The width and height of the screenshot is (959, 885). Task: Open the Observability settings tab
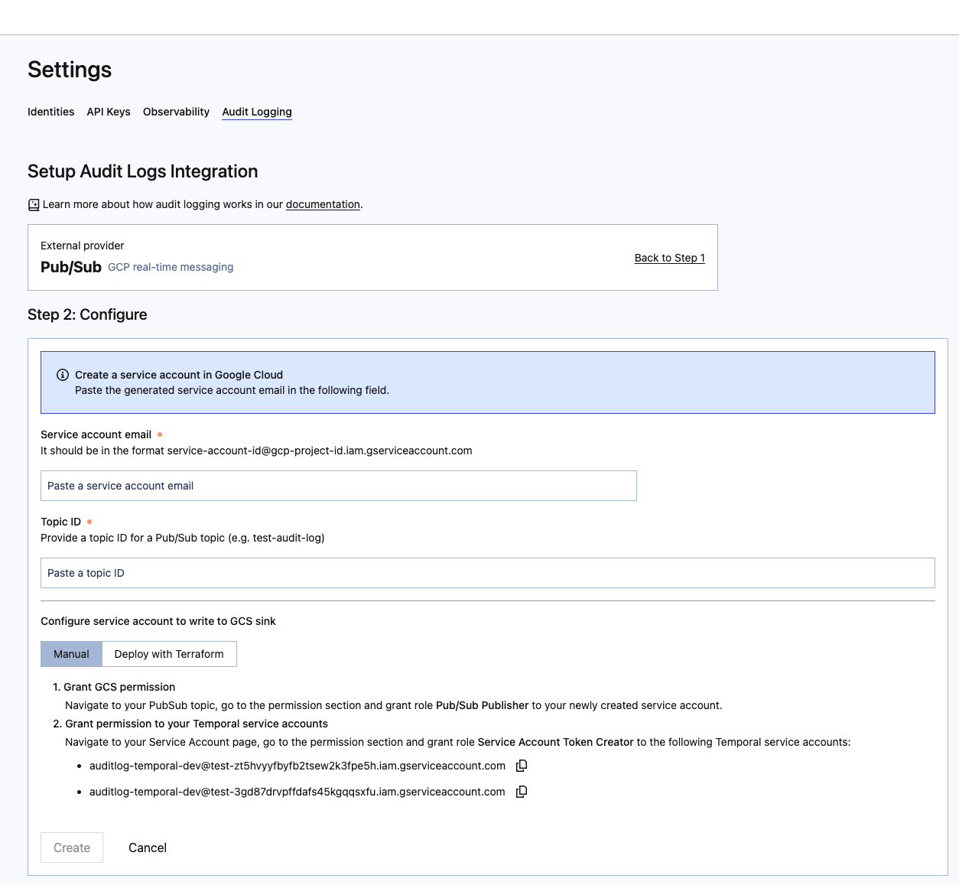[176, 112]
